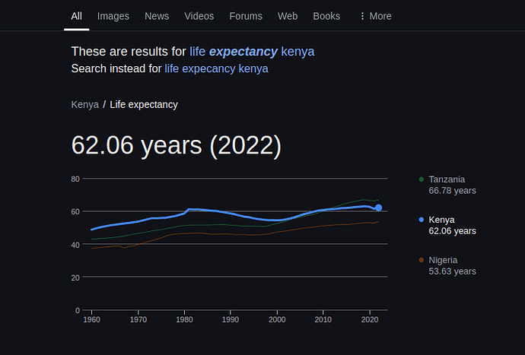Select the Forums tab
This screenshot has width=525, height=355.
point(246,16)
